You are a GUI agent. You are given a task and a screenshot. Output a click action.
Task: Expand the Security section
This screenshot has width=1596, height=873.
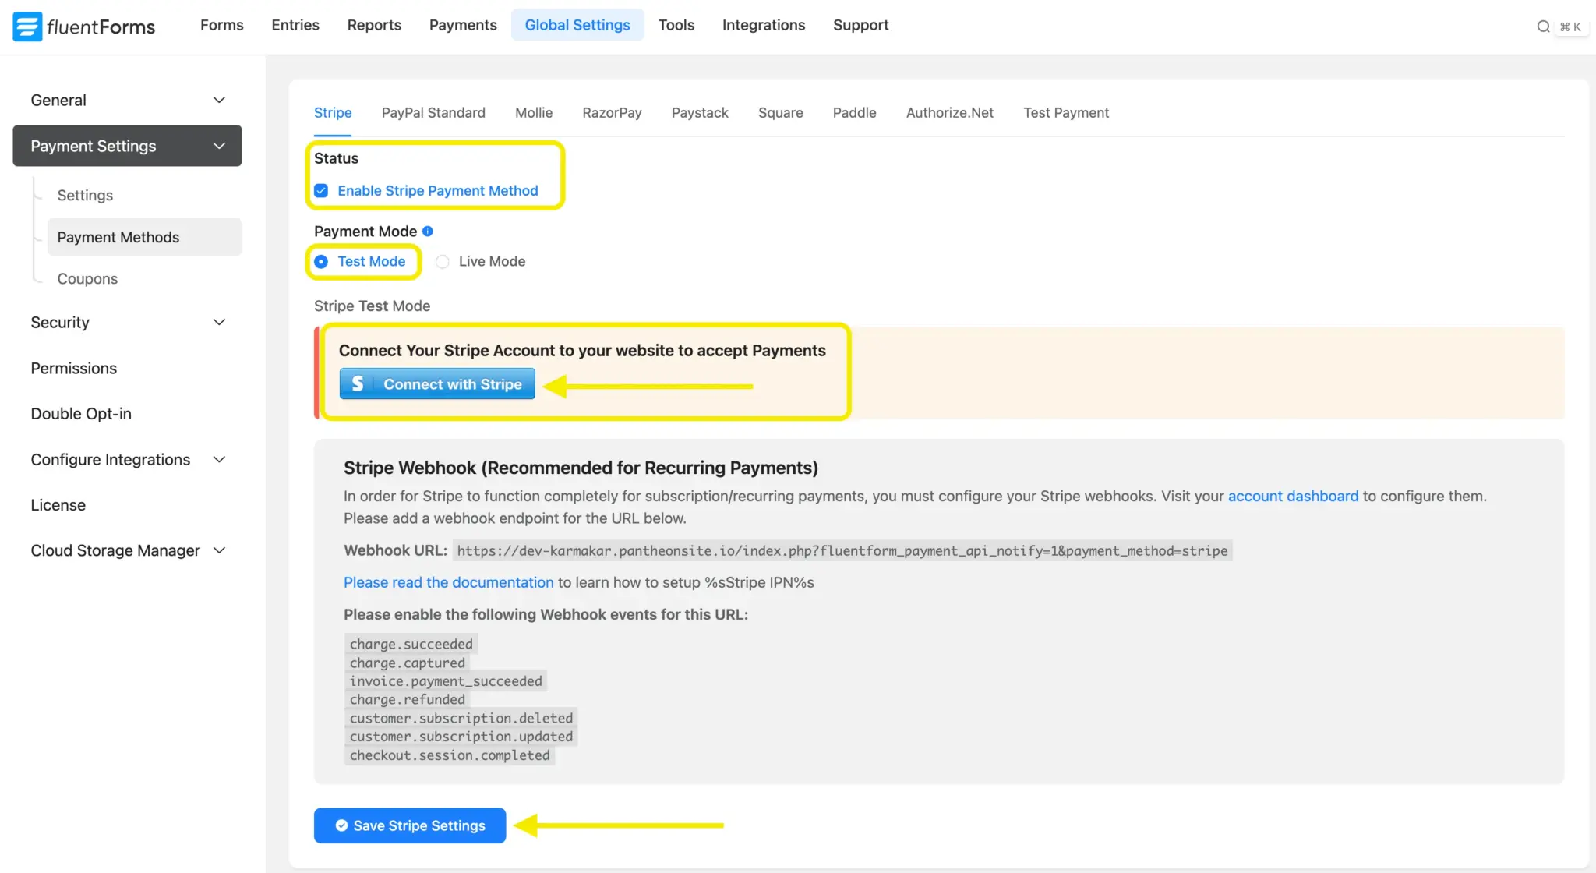127,322
